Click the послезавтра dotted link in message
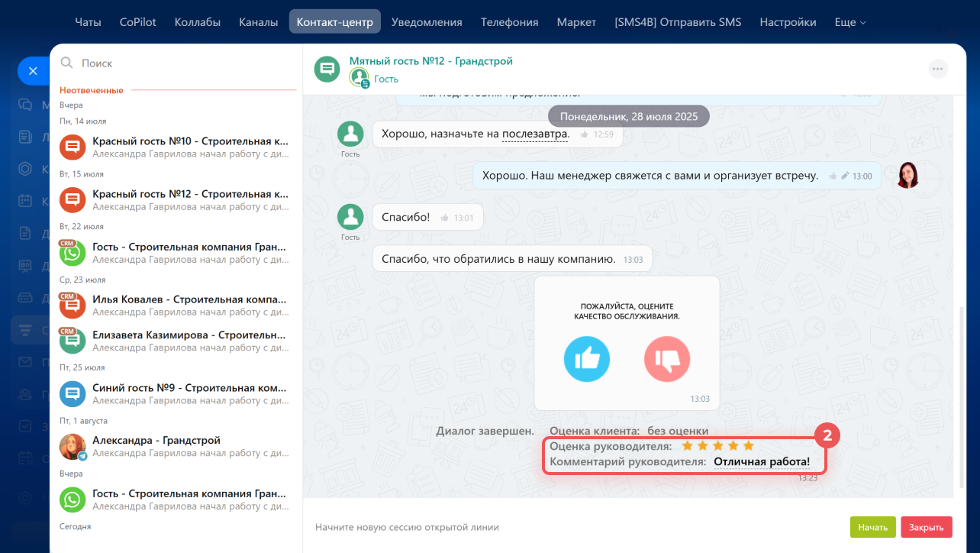The height and width of the screenshot is (553, 980). tap(535, 134)
